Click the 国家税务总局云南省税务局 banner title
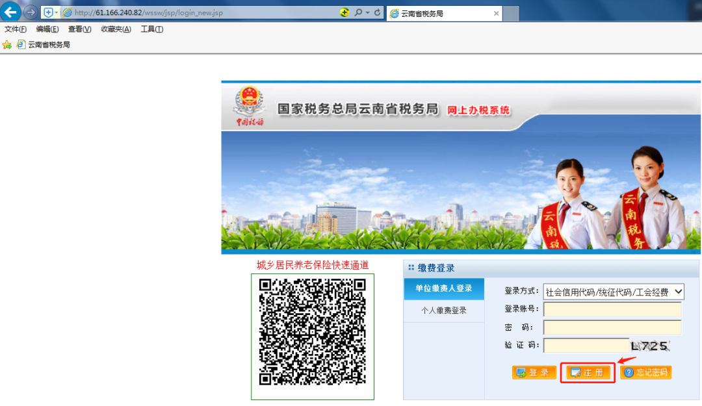The image size is (702, 406). point(357,108)
